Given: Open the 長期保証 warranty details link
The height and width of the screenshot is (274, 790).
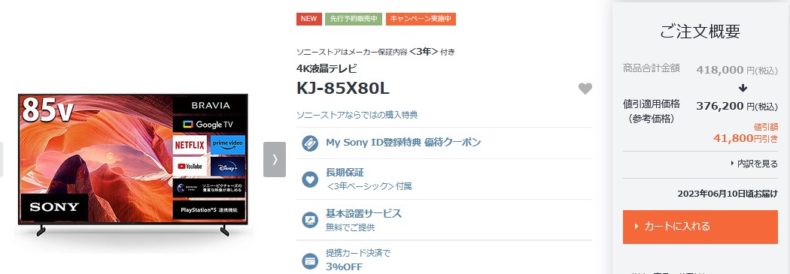Looking at the screenshot, I should pyautogui.click(x=345, y=173).
